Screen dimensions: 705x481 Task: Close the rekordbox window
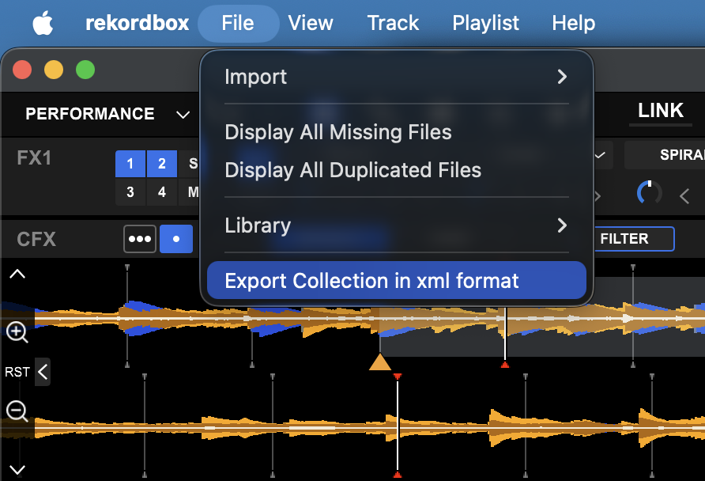[x=22, y=70]
